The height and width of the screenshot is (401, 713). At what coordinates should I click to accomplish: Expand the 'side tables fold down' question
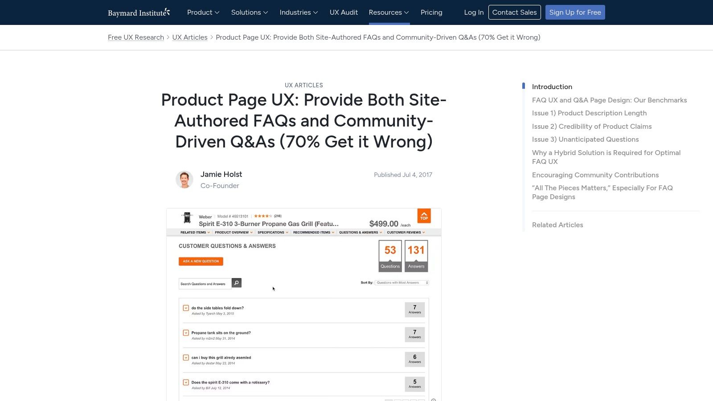click(186, 308)
